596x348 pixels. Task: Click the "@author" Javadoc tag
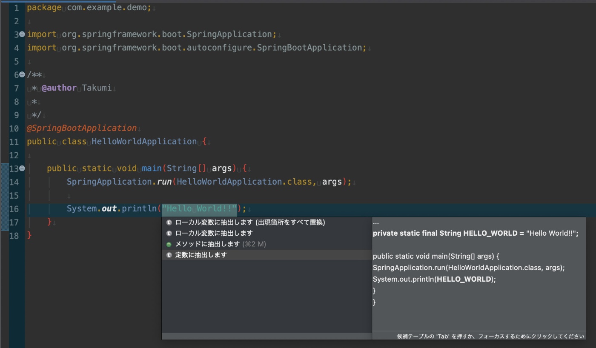[x=59, y=88]
